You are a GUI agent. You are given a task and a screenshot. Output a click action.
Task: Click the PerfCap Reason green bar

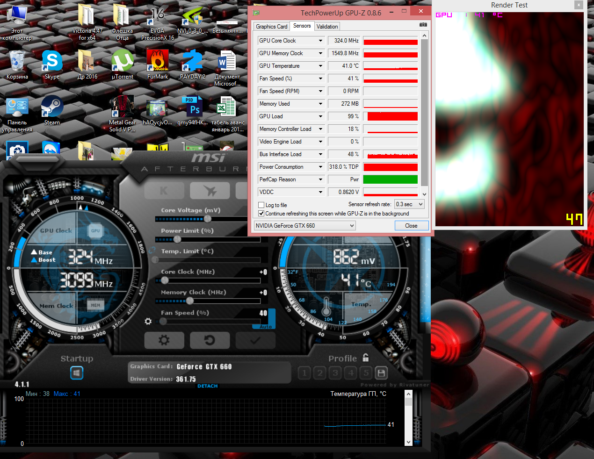(x=390, y=179)
